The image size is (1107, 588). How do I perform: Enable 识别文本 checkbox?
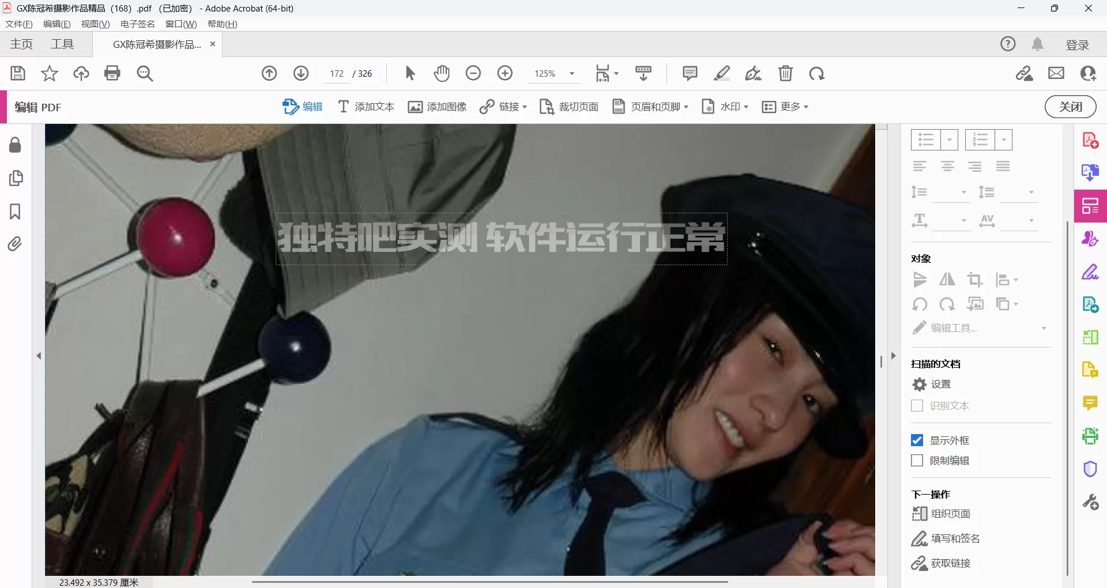tap(917, 405)
